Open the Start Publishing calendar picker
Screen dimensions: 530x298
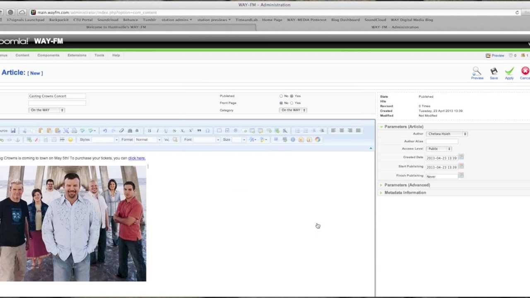pos(461,166)
